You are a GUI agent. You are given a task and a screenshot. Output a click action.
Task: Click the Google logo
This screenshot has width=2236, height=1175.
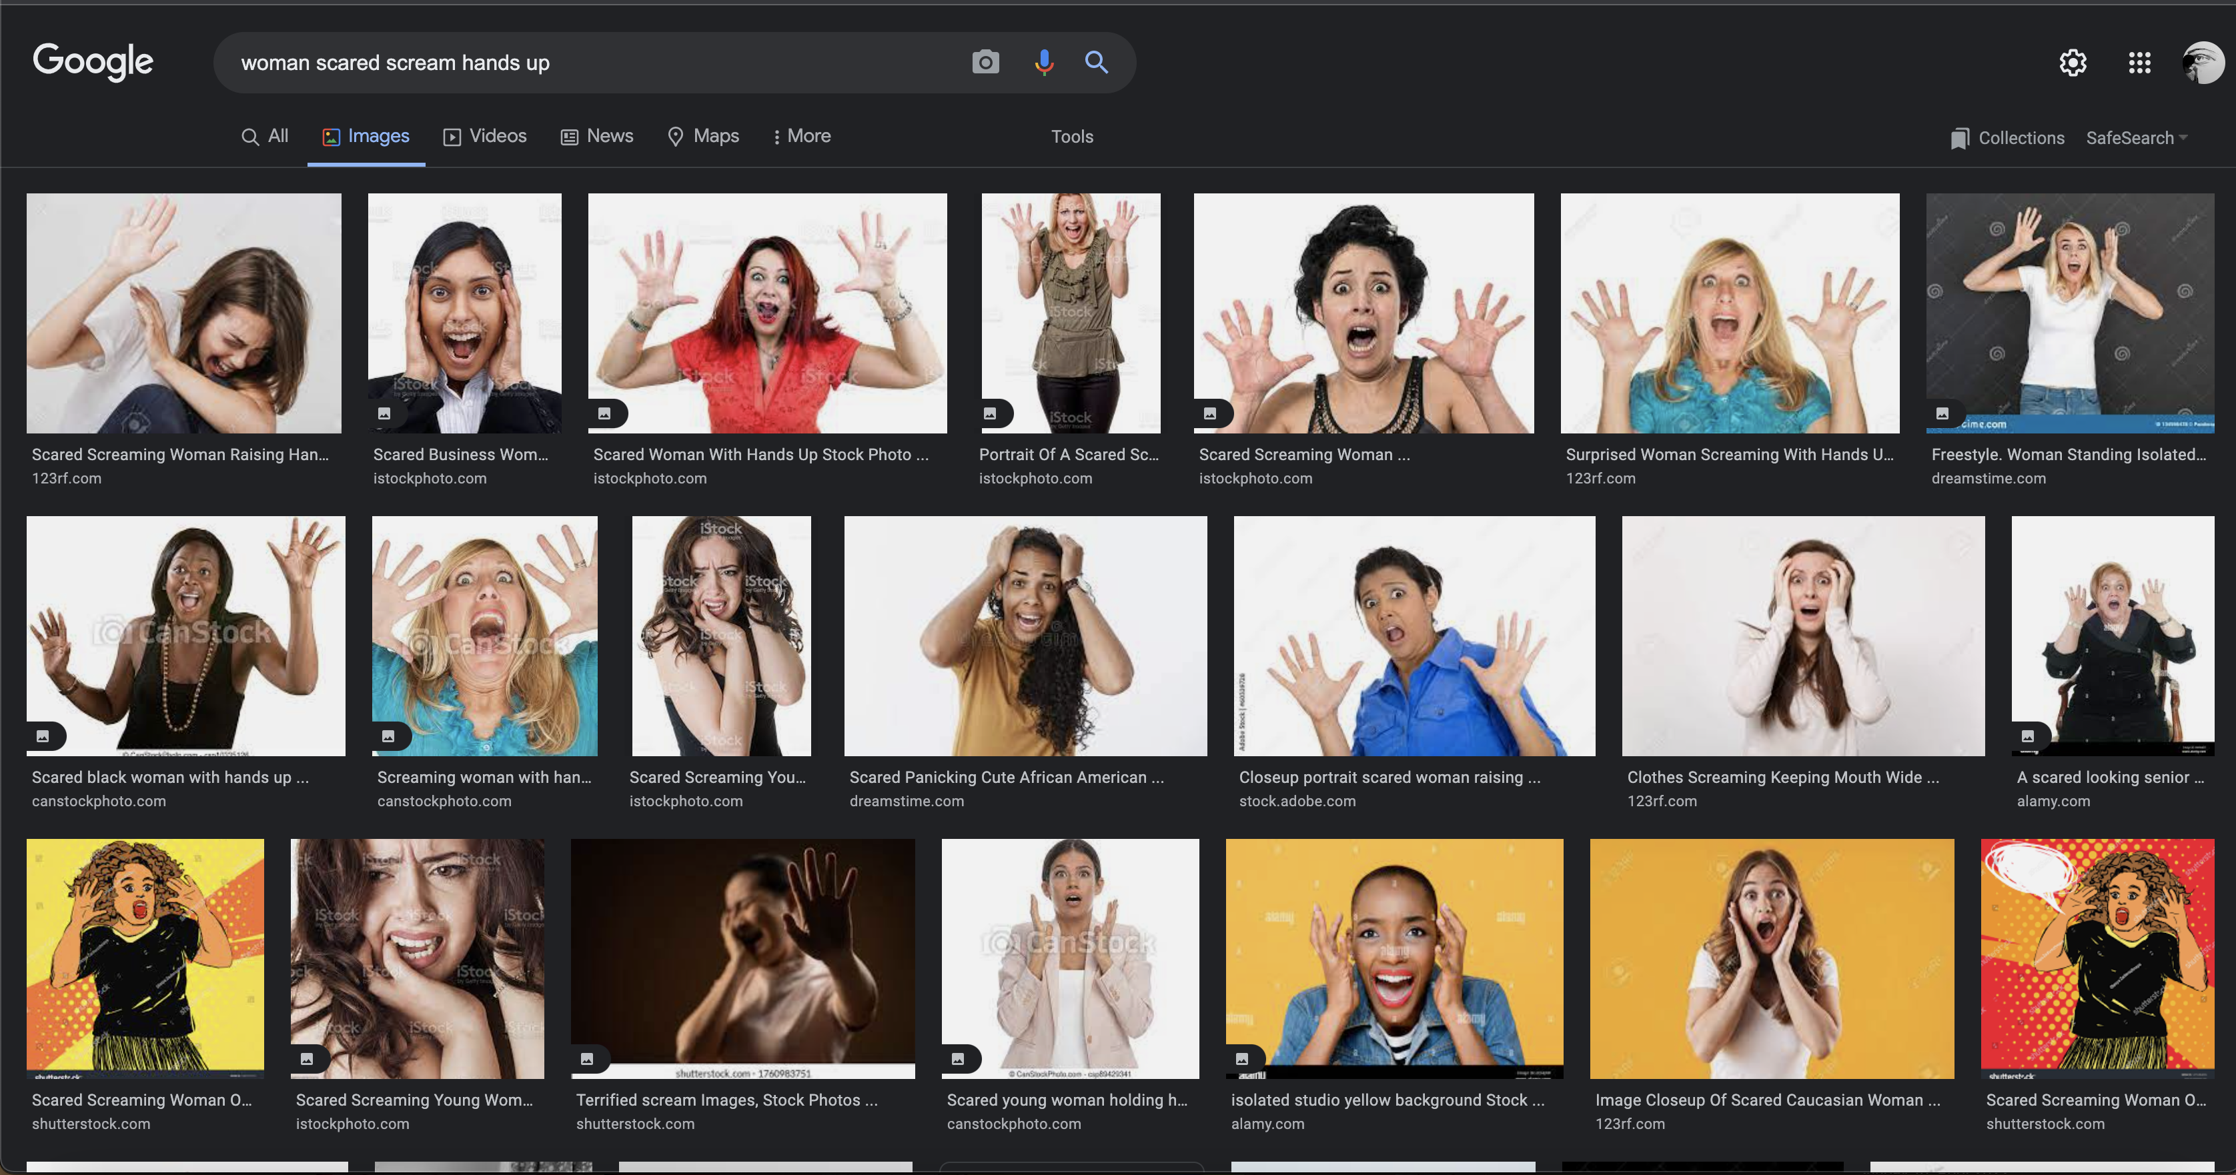coord(93,61)
